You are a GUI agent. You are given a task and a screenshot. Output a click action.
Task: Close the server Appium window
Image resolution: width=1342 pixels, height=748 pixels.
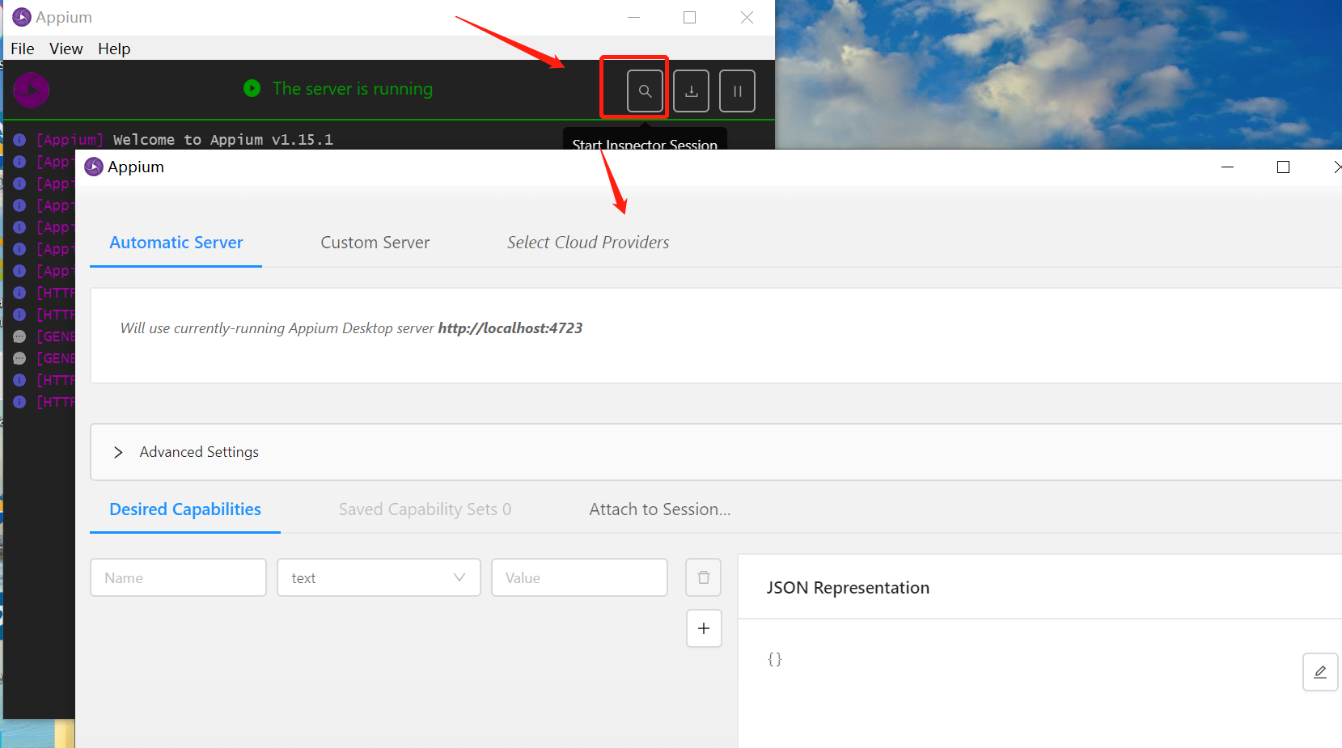(x=747, y=17)
